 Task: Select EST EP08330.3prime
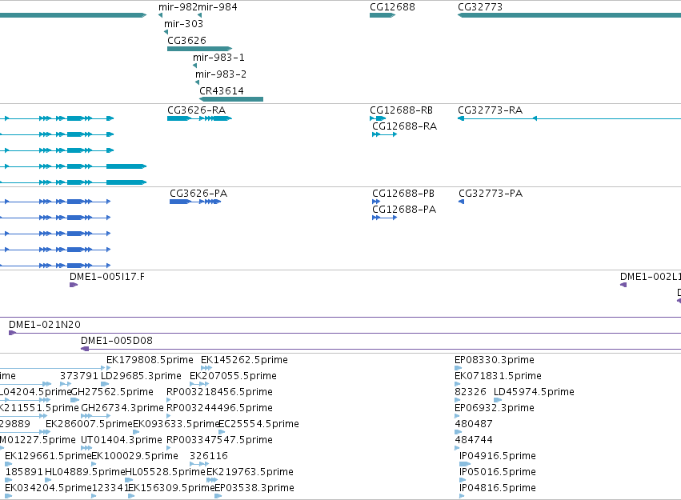[495, 360]
